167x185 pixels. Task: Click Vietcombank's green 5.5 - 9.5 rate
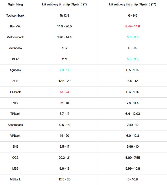[x=133, y=37]
